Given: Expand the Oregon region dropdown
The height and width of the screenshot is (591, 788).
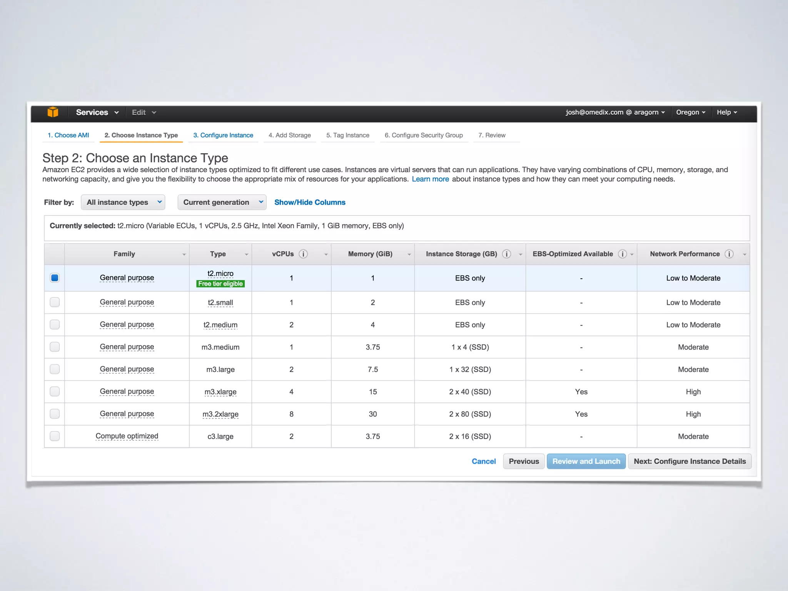Looking at the screenshot, I should click(x=691, y=112).
